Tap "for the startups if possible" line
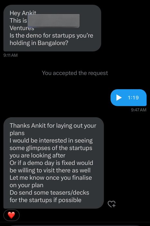 coord(45,200)
